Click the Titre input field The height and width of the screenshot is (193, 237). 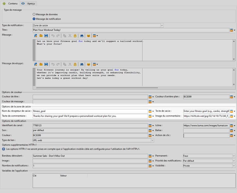click(131, 30)
